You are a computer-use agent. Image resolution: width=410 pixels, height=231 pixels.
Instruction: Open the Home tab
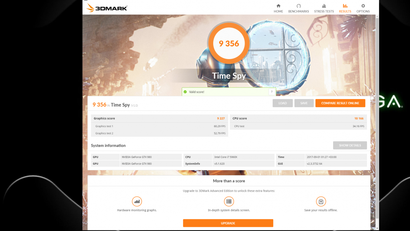[x=278, y=9]
